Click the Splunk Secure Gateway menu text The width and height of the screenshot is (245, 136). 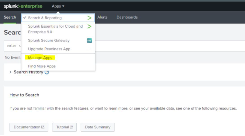point(49,40)
